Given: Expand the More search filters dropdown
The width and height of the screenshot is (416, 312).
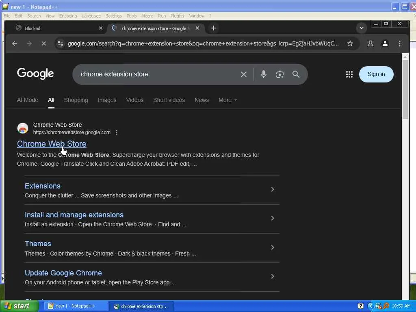Looking at the screenshot, I should point(227,100).
